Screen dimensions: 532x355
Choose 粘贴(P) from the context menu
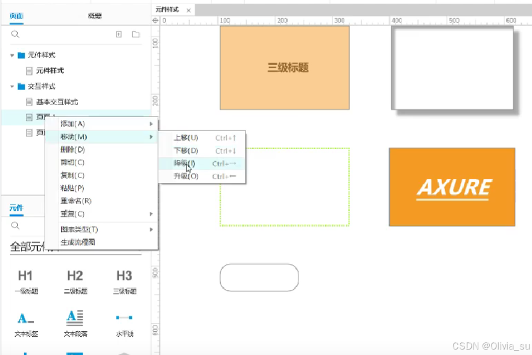coord(101,188)
